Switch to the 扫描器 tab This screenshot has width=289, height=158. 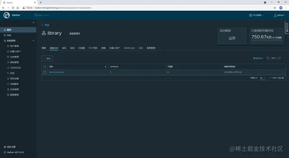tap(82, 48)
